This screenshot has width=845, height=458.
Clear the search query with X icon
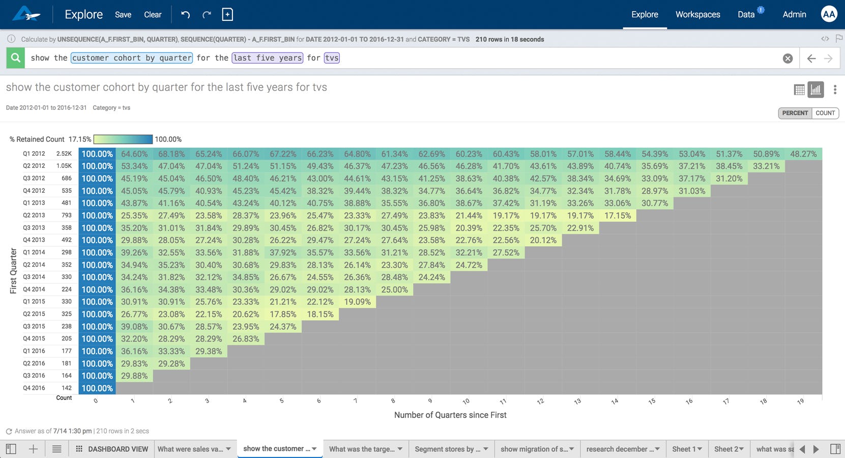click(x=788, y=59)
